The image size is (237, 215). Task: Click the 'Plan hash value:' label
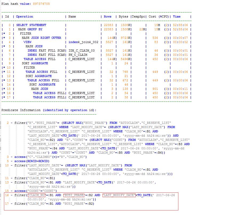click(x=16, y=4)
